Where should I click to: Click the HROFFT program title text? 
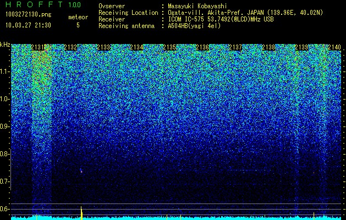[34, 4]
